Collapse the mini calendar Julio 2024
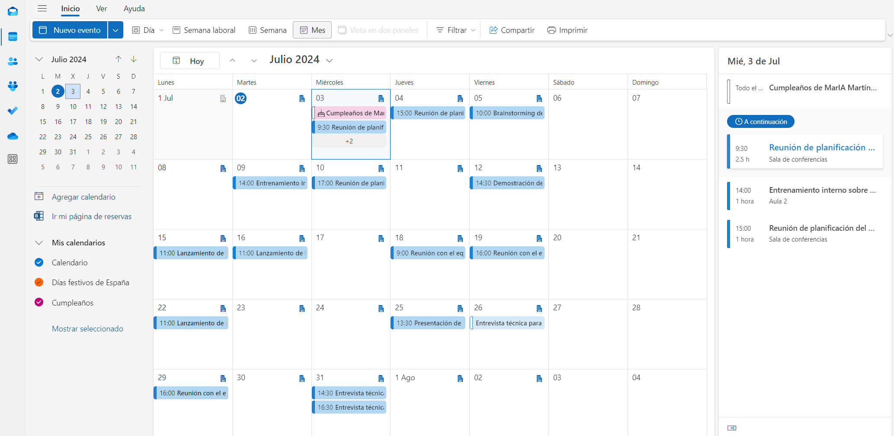The width and height of the screenshot is (894, 436). coord(39,59)
